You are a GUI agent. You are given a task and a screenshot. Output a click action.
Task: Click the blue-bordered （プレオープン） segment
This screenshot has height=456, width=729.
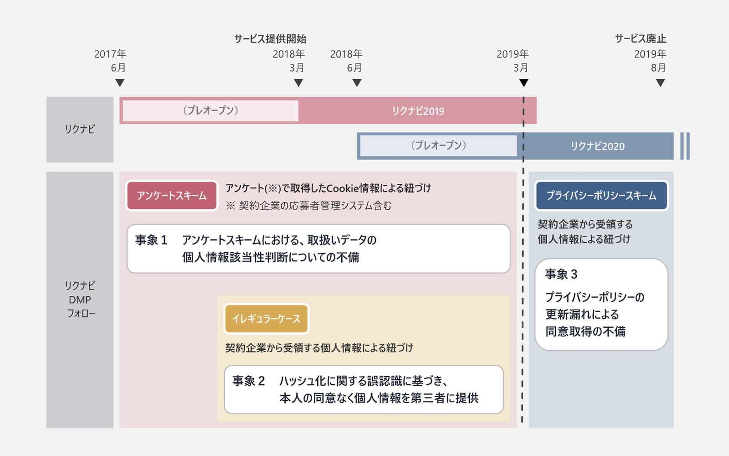tap(438, 146)
